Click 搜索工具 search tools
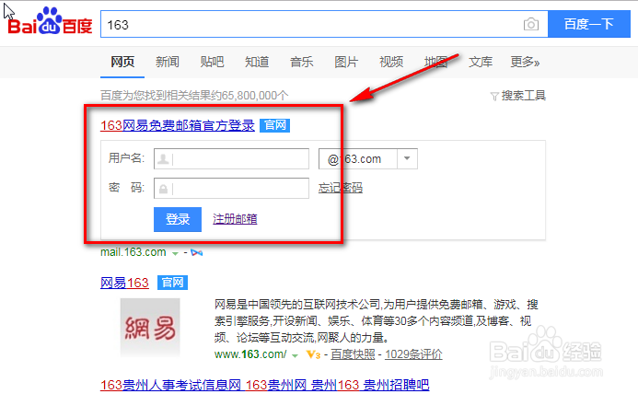The image size is (638, 394). 523,96
